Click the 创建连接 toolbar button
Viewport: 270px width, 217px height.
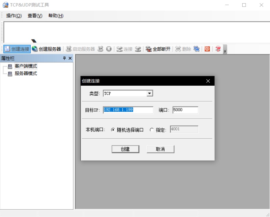tap(17, 49)
